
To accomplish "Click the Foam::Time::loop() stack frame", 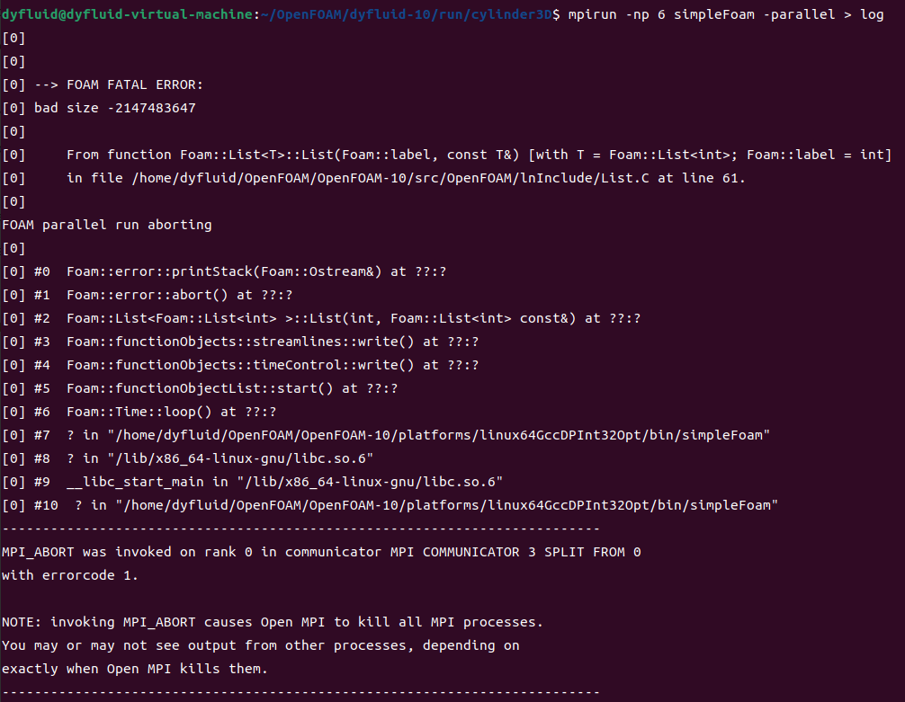I will (171, 412).
